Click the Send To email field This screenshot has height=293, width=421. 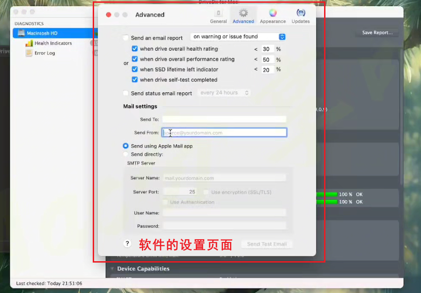[x=224, y=119]
